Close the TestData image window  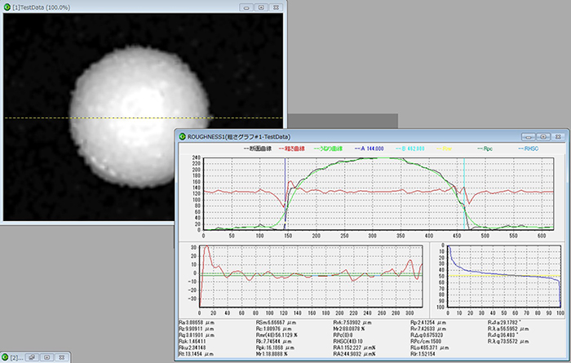277,7
